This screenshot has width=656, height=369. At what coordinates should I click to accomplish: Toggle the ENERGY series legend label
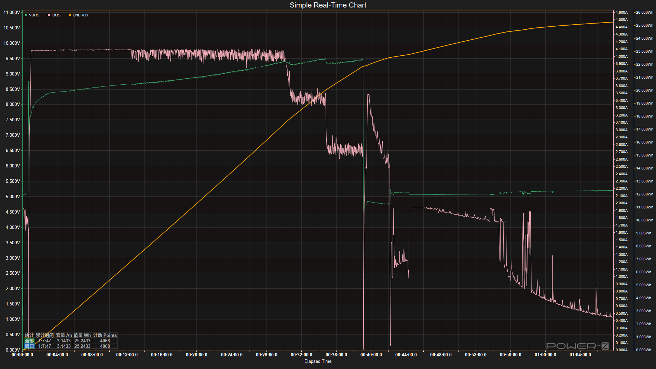pyautogui.click(x=81, y=15)
